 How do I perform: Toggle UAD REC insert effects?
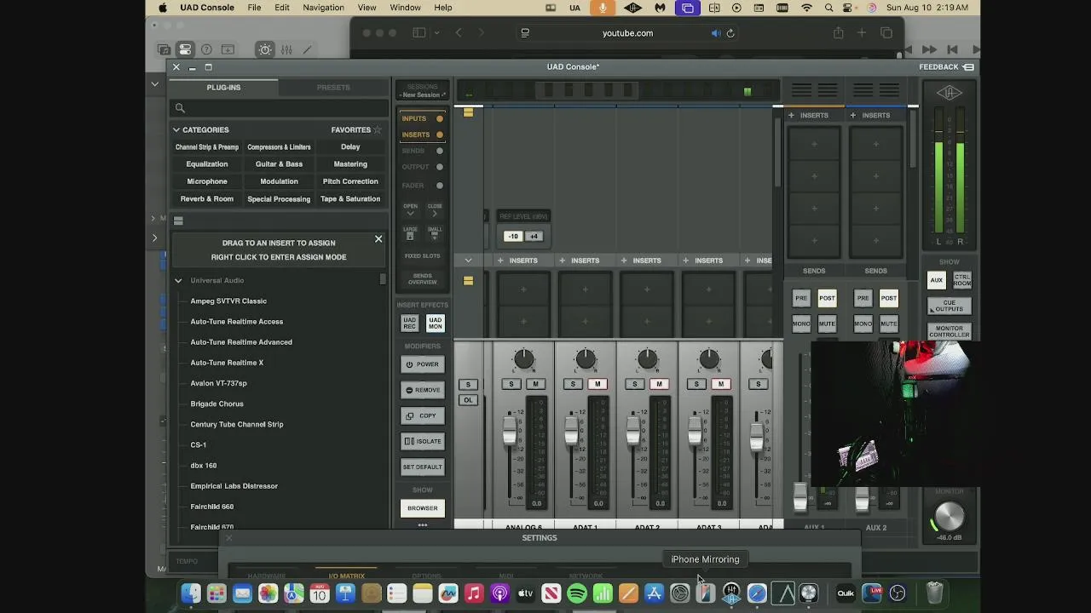tap(410, 324)
